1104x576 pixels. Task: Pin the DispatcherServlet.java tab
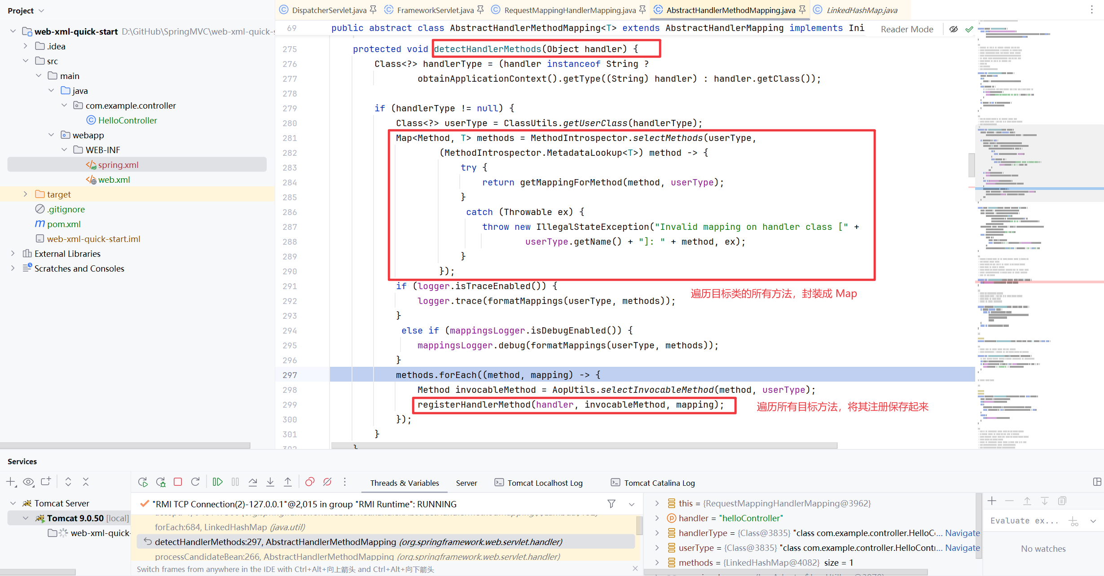[373, 9]
